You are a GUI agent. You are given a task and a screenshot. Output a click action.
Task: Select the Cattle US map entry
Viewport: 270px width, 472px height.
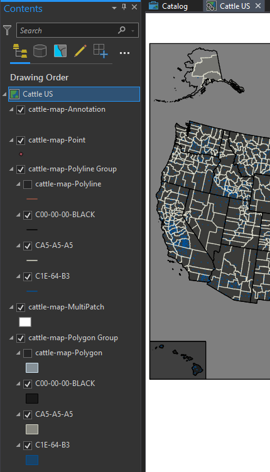74,94
